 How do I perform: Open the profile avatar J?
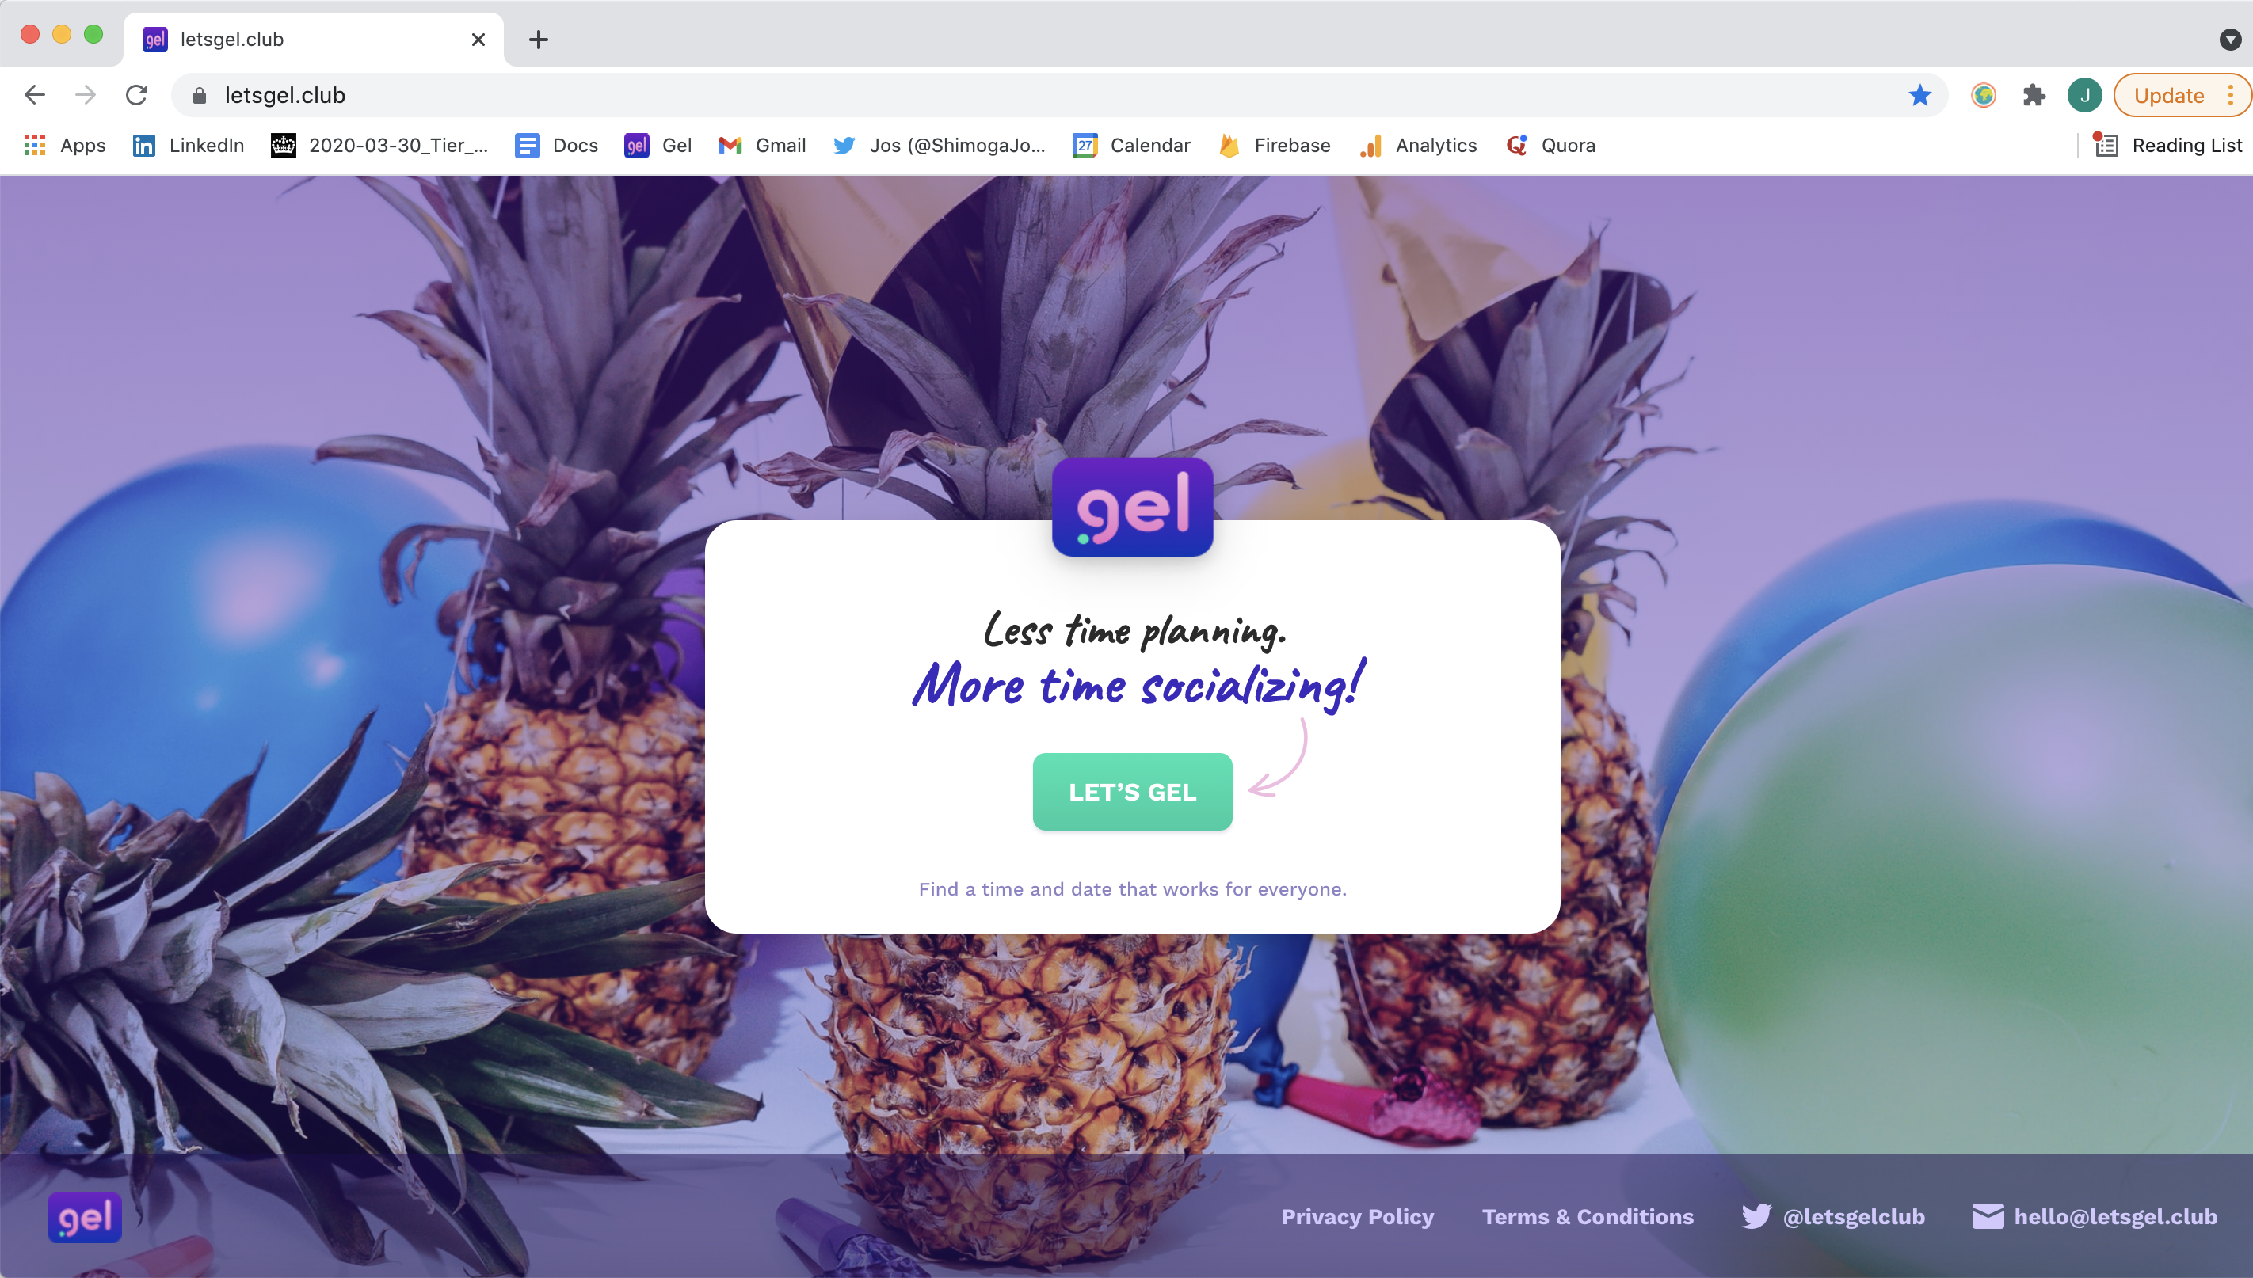pyautogui.click(x=2084, y=95)
